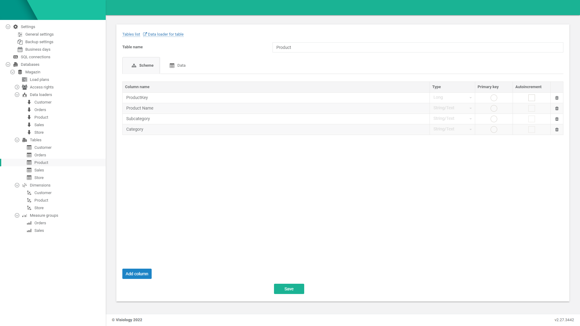
Task: Click the Backup settings icon
Action: coord(20,42)
